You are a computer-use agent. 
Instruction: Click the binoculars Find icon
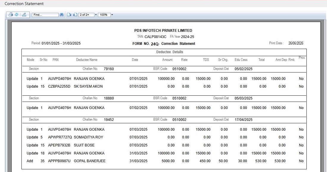pyautogui.click(x=62, y=15)
